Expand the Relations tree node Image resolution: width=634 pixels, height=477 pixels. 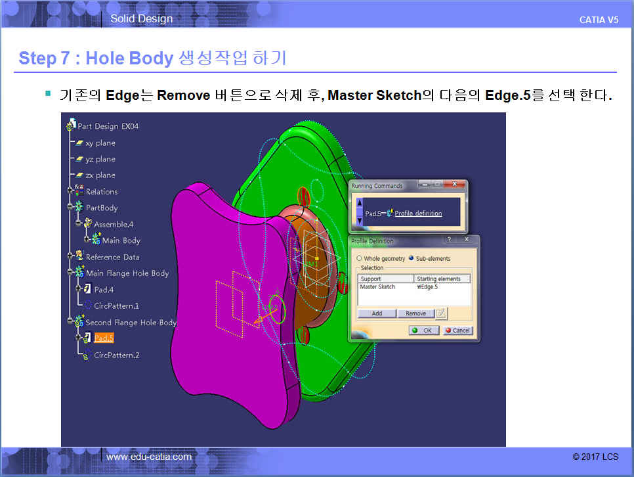[x=70, y=191]
